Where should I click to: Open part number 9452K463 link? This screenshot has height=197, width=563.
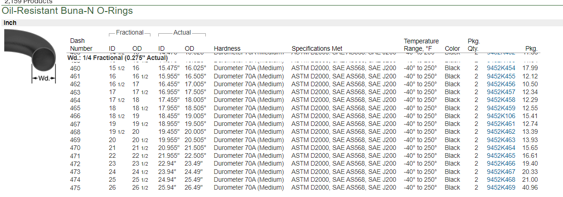tap(501, 140)
